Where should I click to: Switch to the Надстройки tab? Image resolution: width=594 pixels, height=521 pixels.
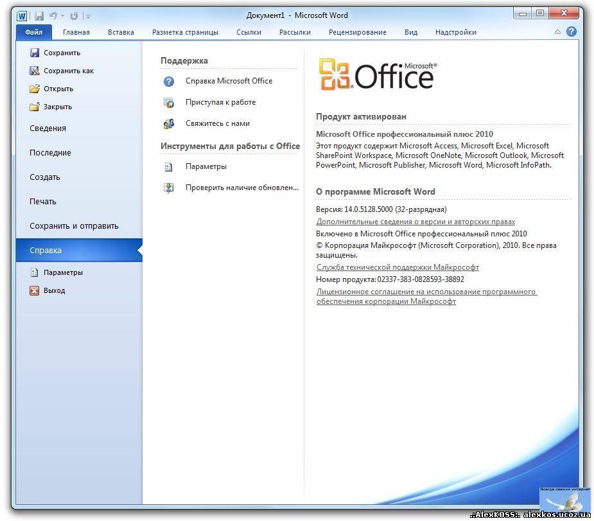456,32
